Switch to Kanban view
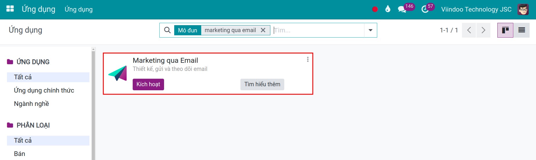Screen dimensions: 536x160 [x=505, y=30]
